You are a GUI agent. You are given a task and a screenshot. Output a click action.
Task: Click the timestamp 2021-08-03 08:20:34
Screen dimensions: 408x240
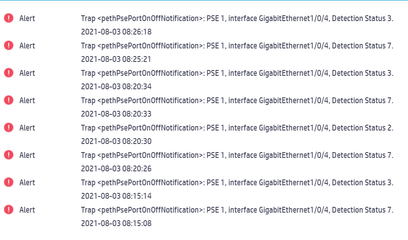coord(116,87)
